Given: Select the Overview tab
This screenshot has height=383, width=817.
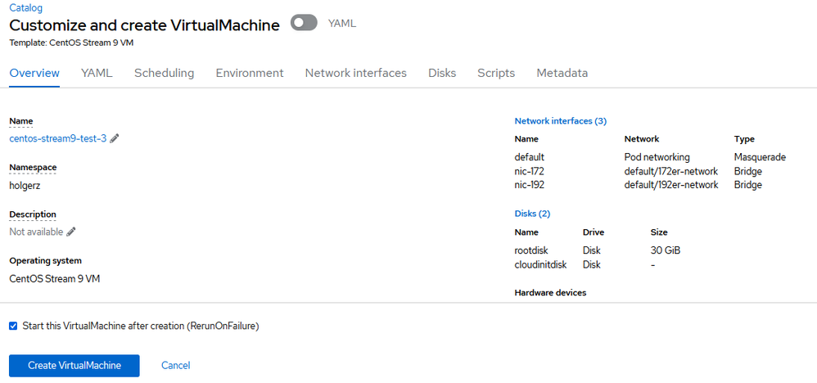Looking at the screenshot, I should coord(34,73).
